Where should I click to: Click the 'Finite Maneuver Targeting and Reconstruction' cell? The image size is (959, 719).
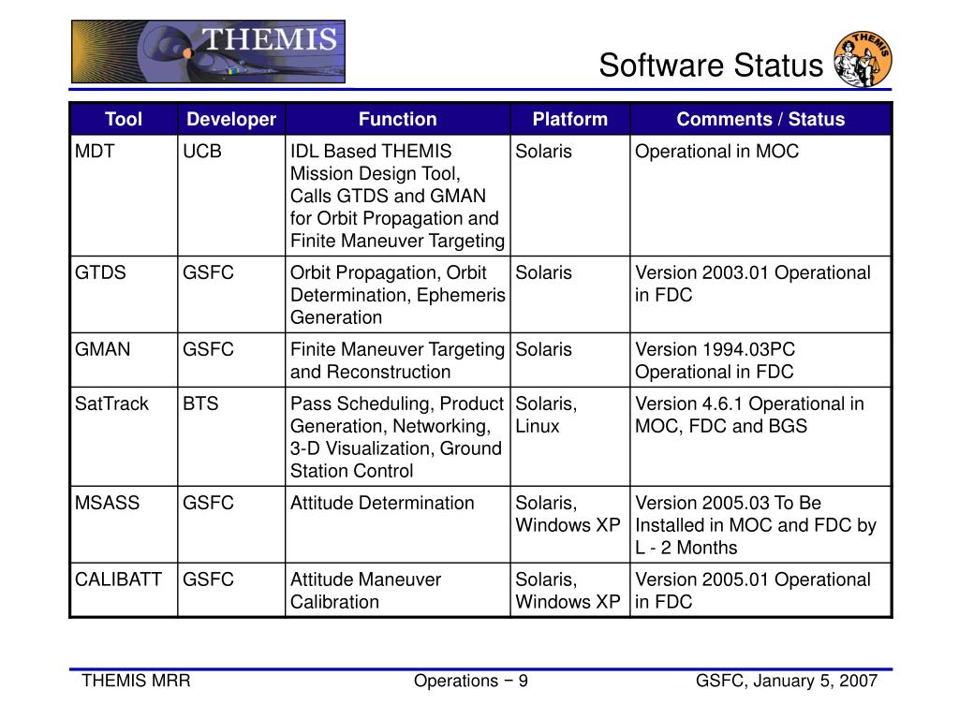point(397,360)
